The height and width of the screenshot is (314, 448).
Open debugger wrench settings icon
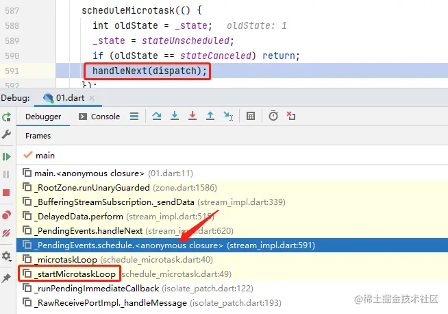[7, 134]
